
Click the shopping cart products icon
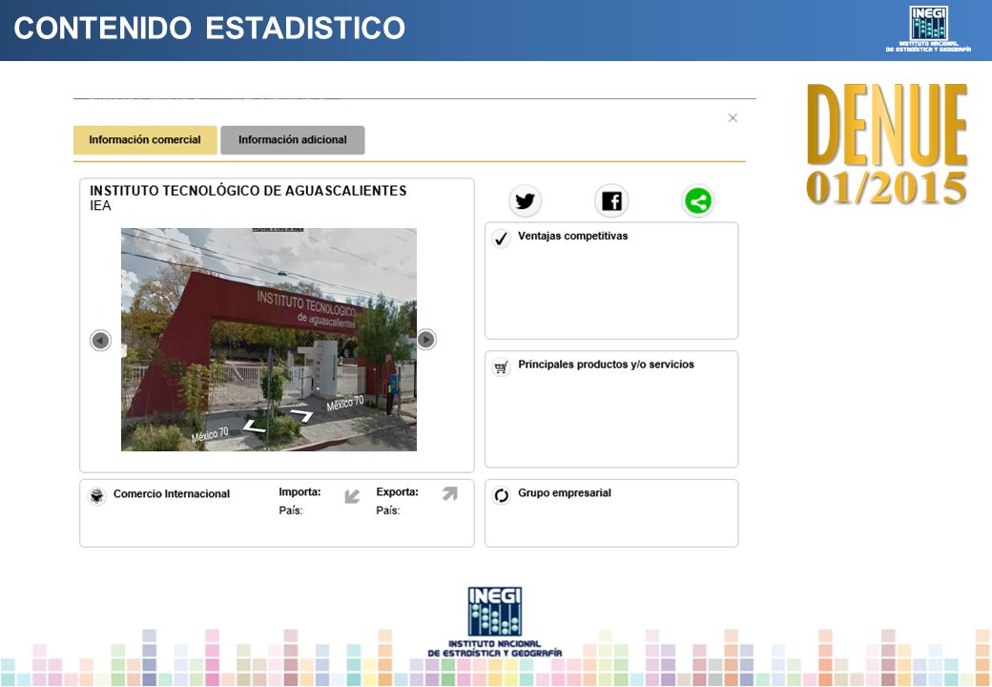(x=501, y=367)
